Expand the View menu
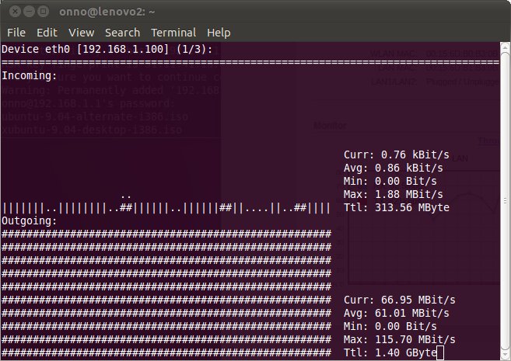Viewport: 511px width, 361px height. 81,33
